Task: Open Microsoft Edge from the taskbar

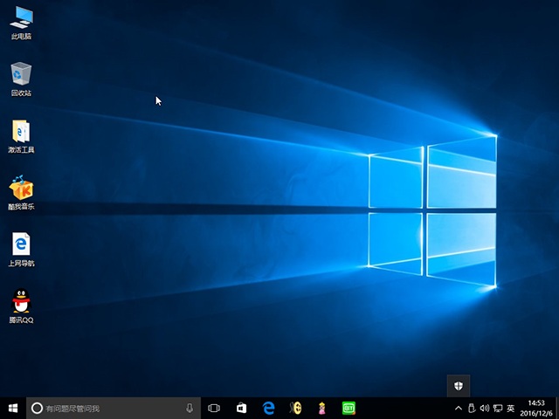Action: (269, 408)
